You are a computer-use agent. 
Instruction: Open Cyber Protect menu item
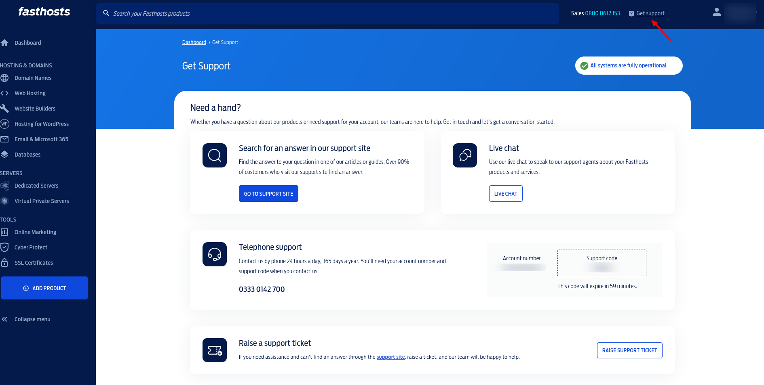[31, 247]
